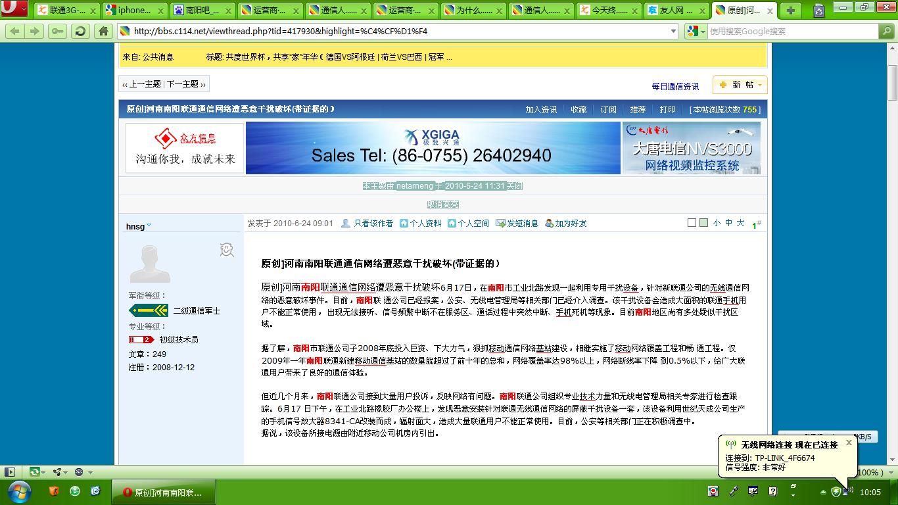
Task: Click the 众方信息 advertisement banner
Action: click(x=185, y=148)
